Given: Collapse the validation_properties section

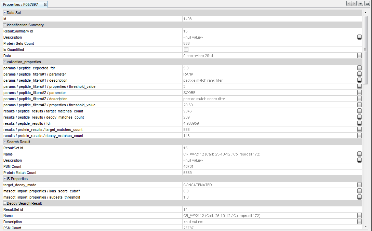Looking at the screenshot, I should [x=5, y=62].
